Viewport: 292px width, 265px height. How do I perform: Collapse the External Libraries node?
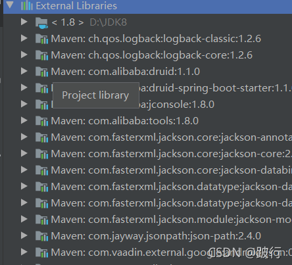(10, 5)
